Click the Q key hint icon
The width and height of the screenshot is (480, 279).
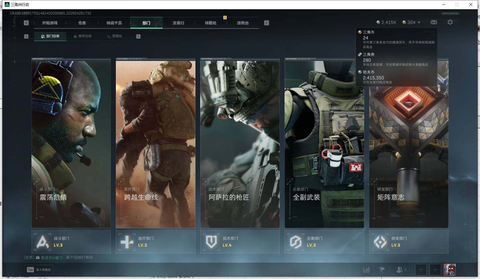click(x=26, y=23)
